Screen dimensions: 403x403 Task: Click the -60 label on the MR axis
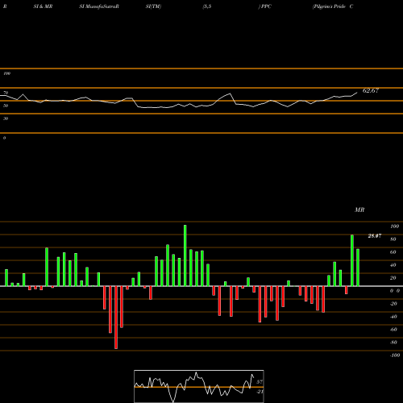pos(393,330)
